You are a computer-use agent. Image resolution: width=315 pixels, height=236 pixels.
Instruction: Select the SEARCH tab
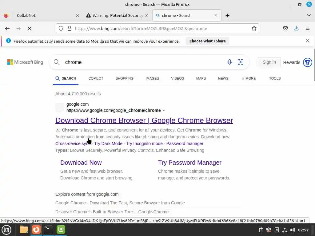[66, 78]
